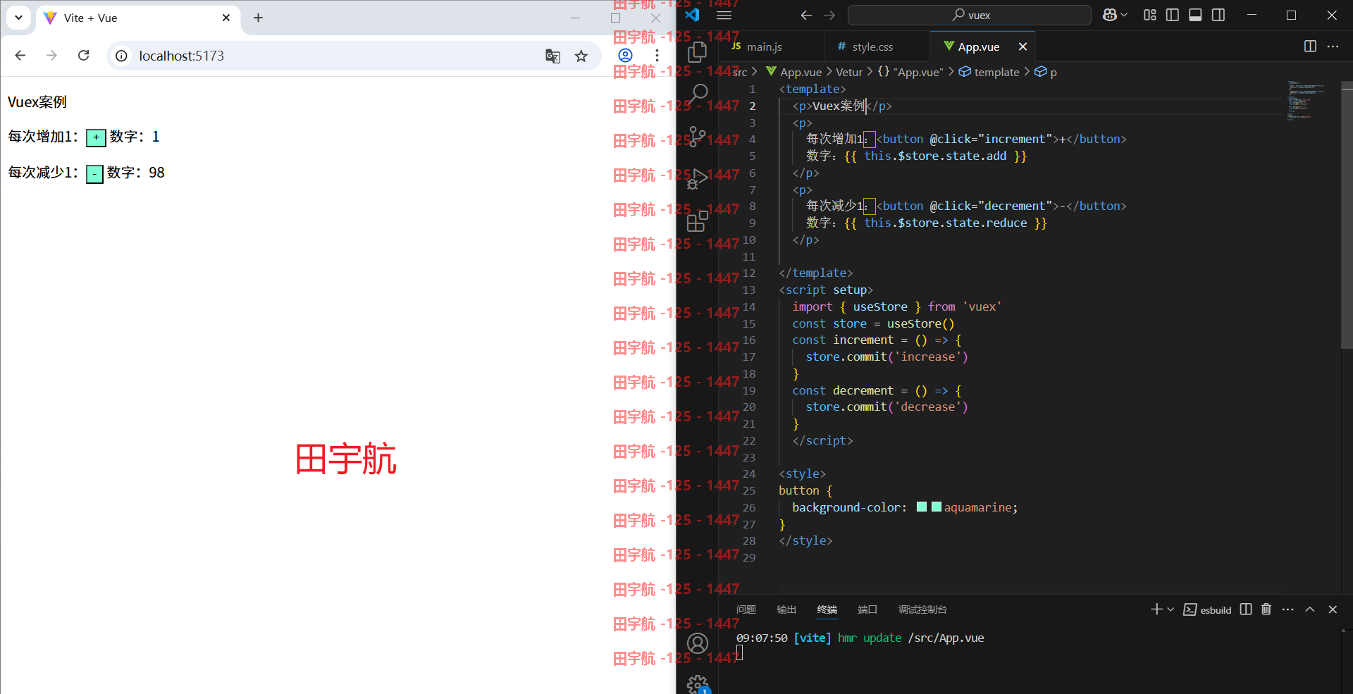Toggle the primary side bar
This screenshot has height=694, width=1353.
click(1173, 15)
